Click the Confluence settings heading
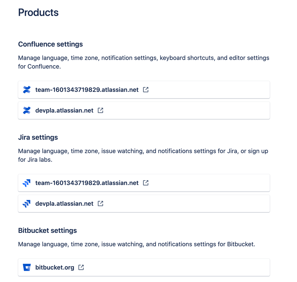This screenshot has width=297, height=282. tap(50, 44)
